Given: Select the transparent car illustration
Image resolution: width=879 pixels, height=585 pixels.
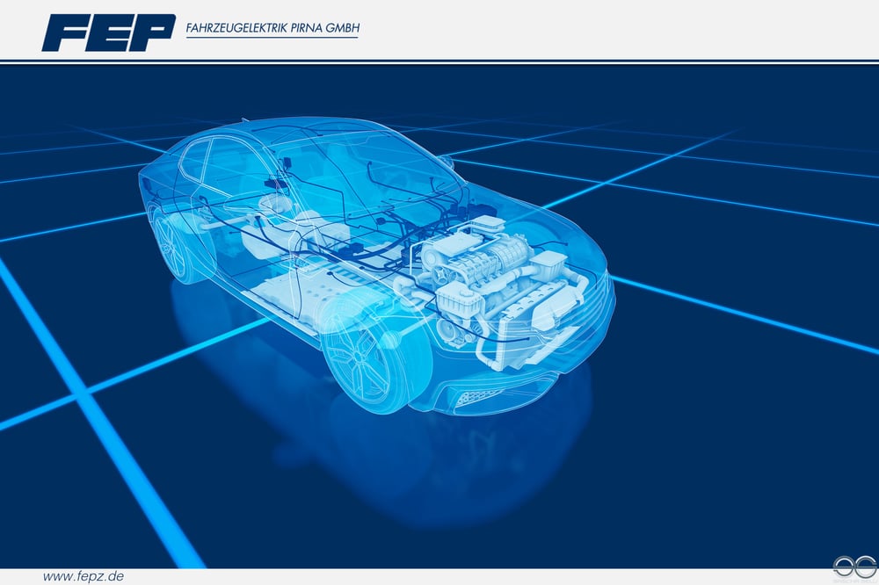Looking at the screenshot, I should coord(377,266).
